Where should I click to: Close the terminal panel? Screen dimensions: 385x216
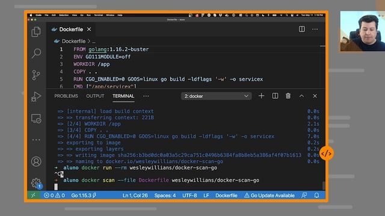[315, 96]
